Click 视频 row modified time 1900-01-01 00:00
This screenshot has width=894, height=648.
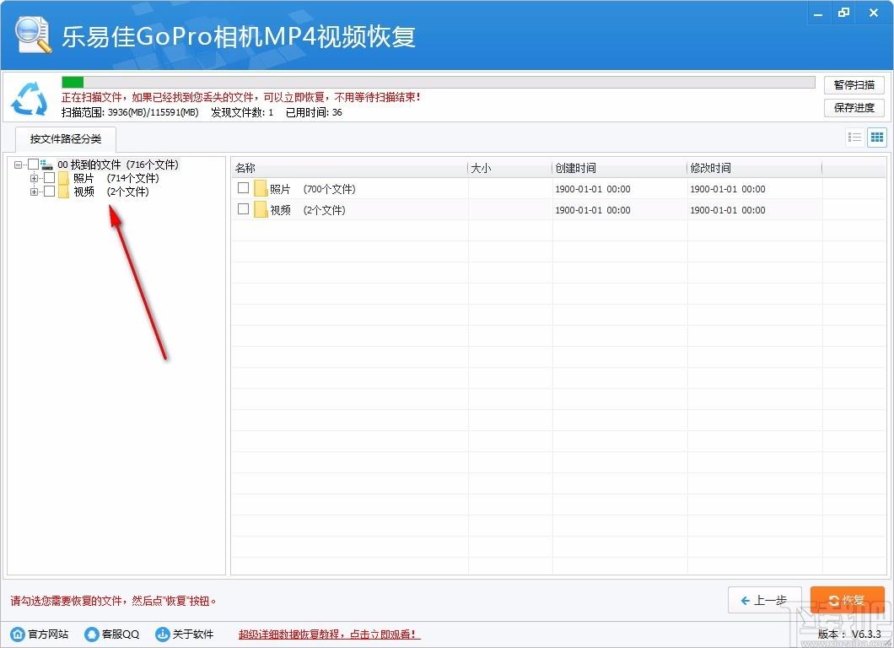(728, 210)
